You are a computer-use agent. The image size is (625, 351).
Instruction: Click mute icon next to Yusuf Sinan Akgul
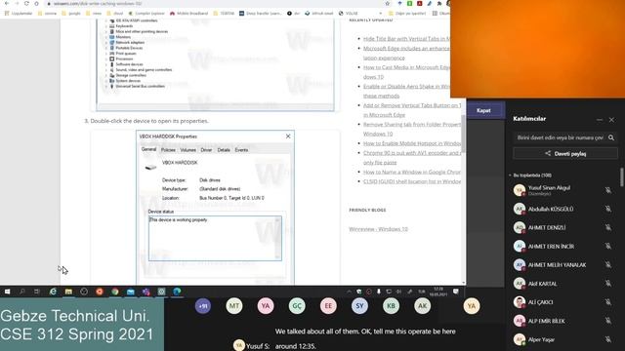(607, 190)
